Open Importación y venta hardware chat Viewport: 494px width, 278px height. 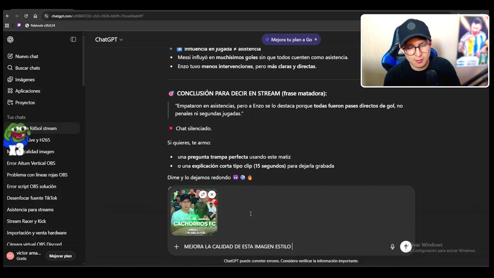[42, 233]
